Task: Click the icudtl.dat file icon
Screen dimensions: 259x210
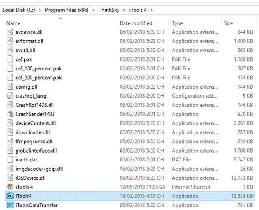Action: [x=10, y=159]
